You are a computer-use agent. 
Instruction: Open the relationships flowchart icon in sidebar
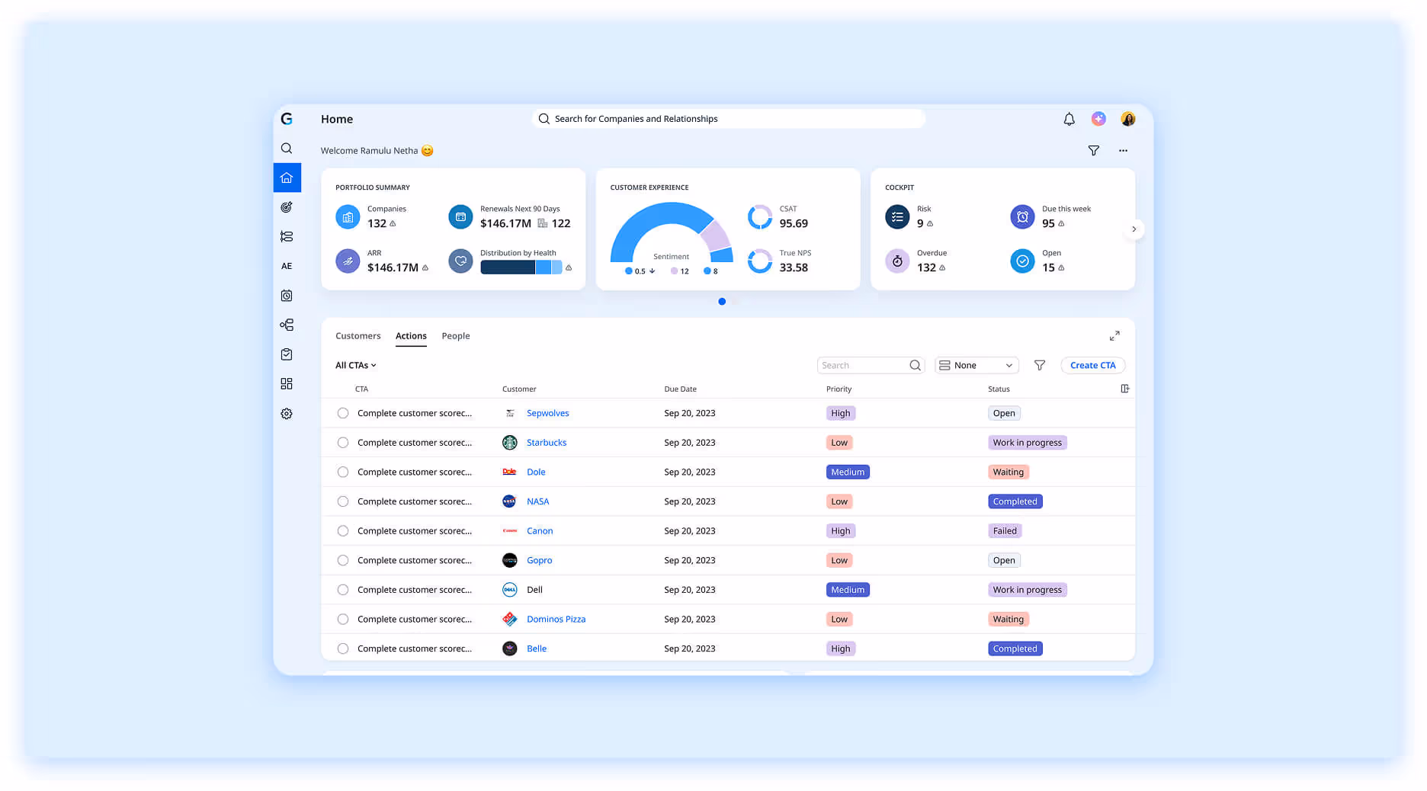coord(287,325)
